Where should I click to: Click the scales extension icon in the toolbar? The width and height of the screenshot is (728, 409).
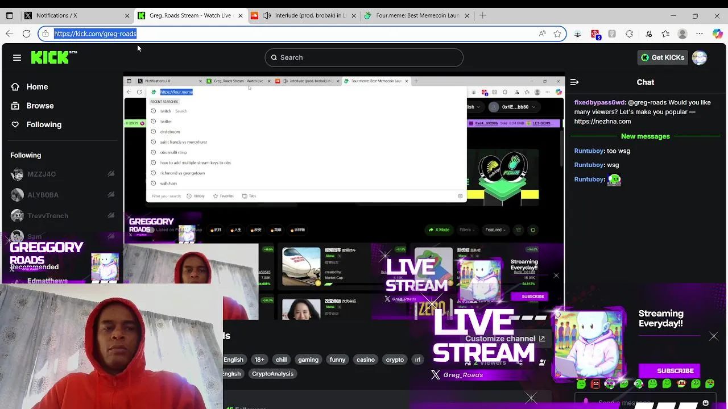point(578,34)
